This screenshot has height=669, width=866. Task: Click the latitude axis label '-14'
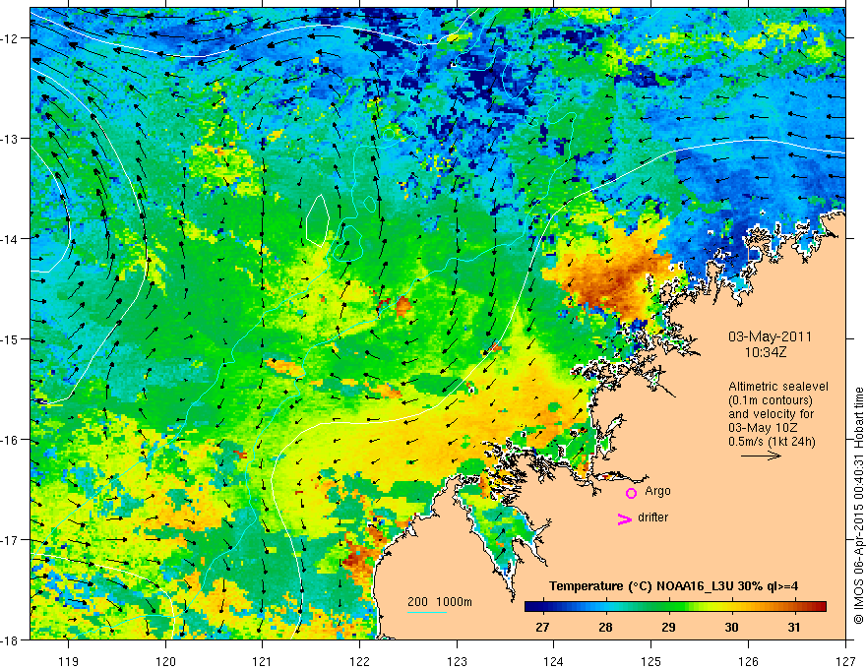[10, 238]
